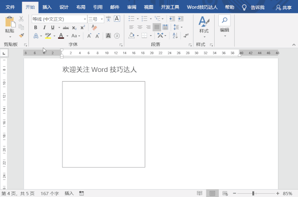Screen dimensions: 298x197
Task: Align text left
Action: [x=131, y=27]
